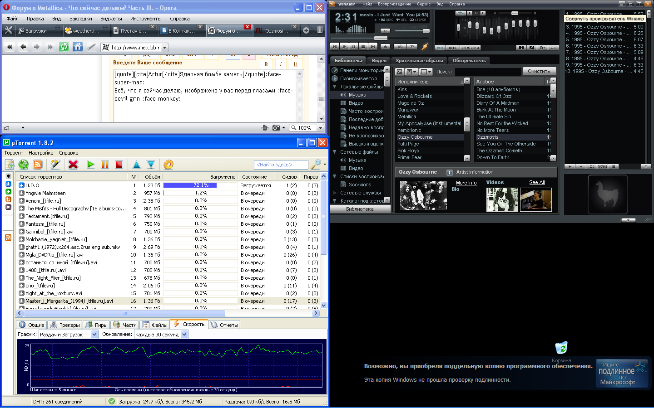Screen dimensions: 654x408
Task: Click the Очистить button in Winamp library
Action: click(539, 71)
